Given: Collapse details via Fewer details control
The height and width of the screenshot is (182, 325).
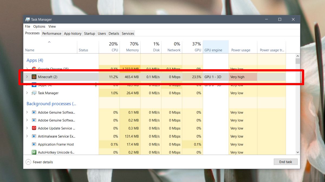Looking at the screenshot, I should (x=28, y=162).
